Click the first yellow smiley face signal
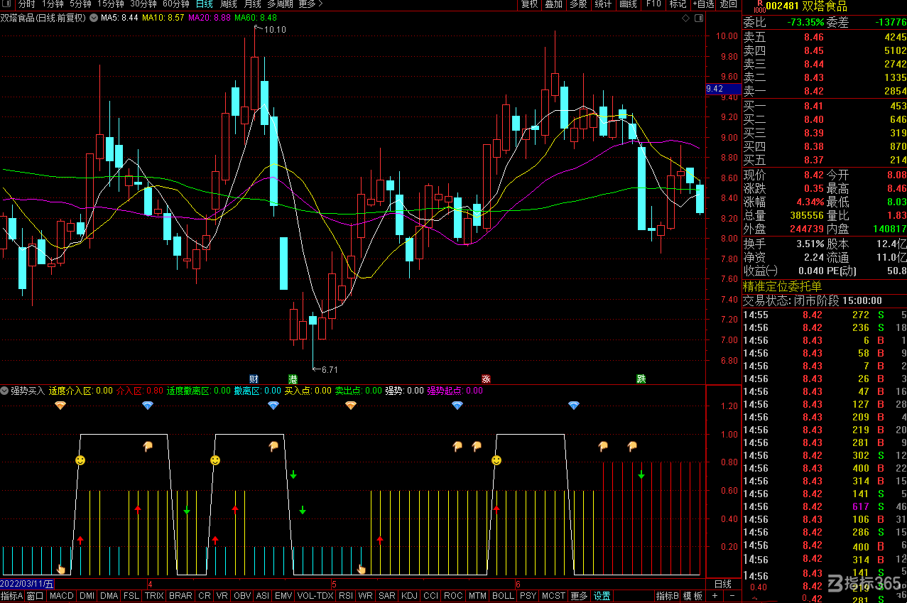The width and height of the screenshot is (907, 603). [80, 460]
